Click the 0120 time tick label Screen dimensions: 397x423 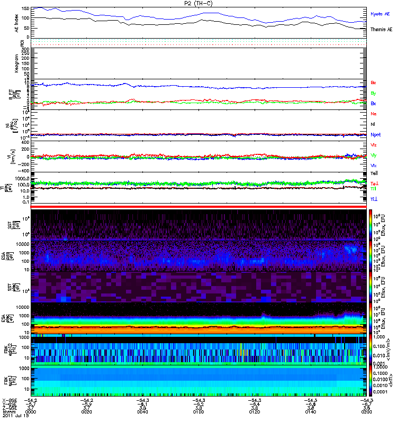click(255, 412)
